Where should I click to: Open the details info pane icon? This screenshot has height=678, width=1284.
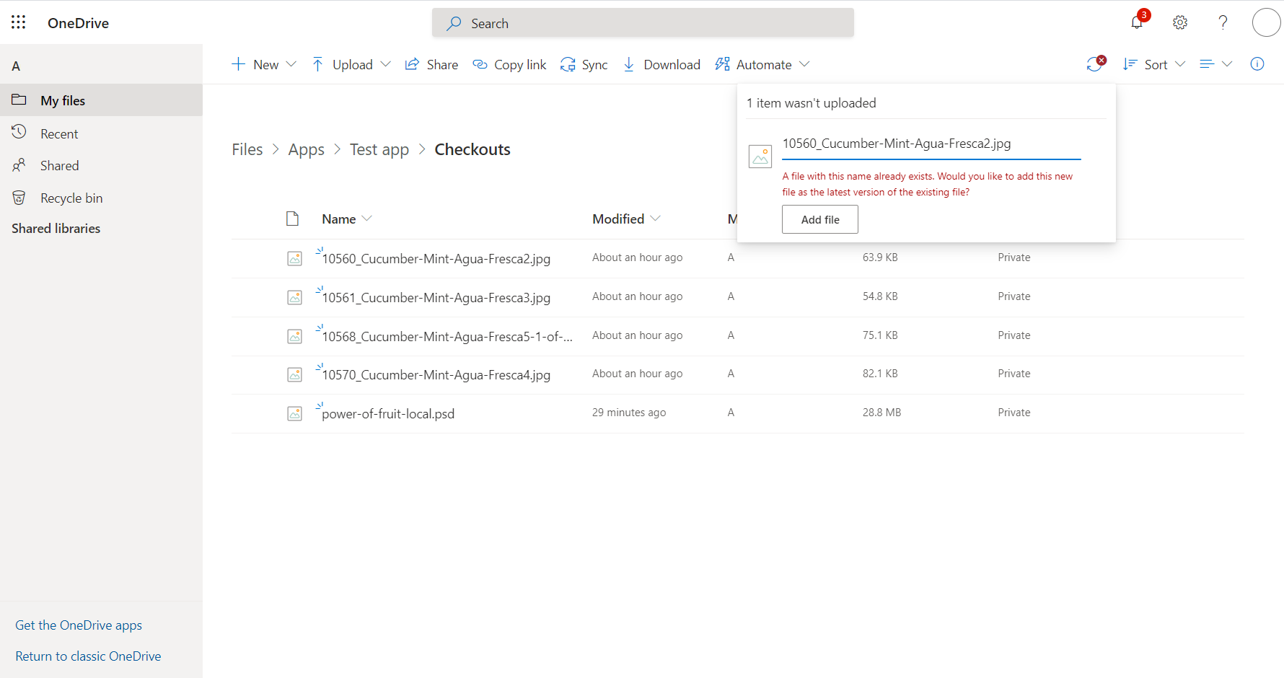pyautogui.click(x=1257, y=64)
